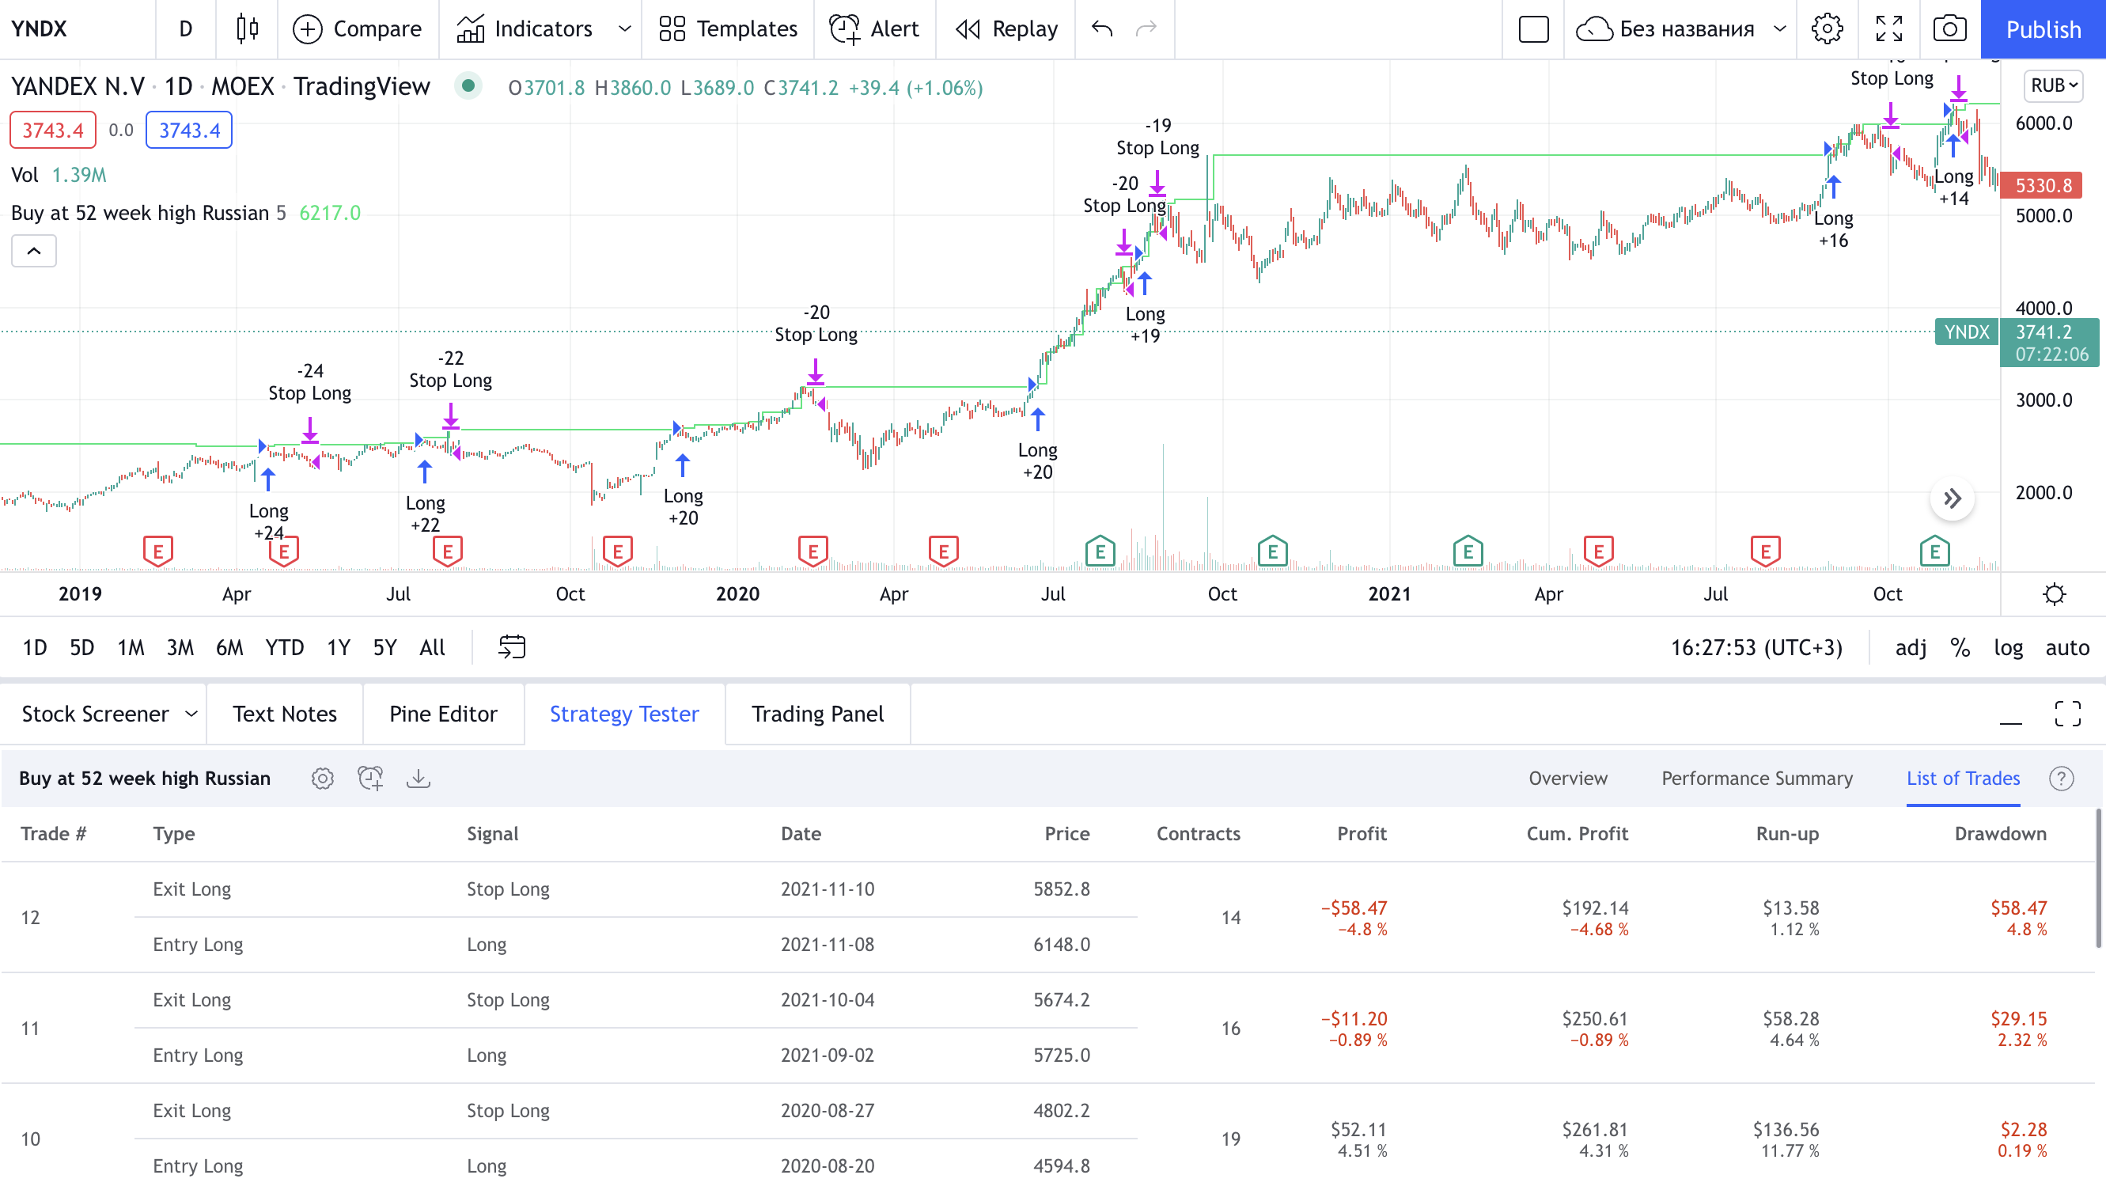2106x1190 pixels.
Task: Set range to All
Action: (432, 647)
